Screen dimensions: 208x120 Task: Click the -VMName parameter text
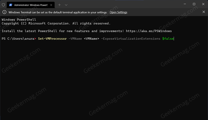tap(75, 39)
